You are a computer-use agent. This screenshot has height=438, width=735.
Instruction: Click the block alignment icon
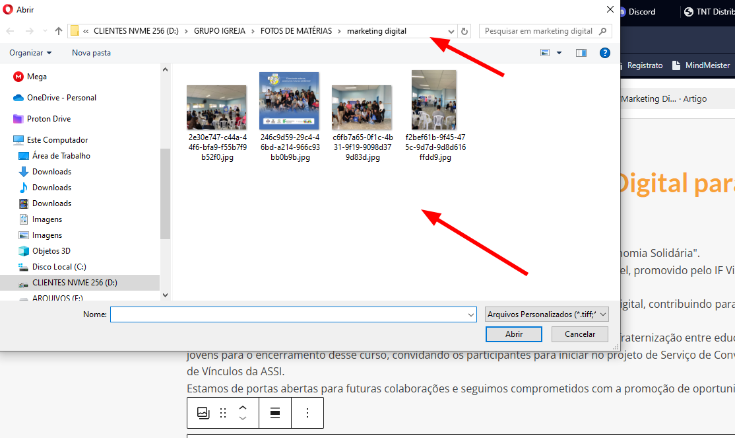pos(275,413)
